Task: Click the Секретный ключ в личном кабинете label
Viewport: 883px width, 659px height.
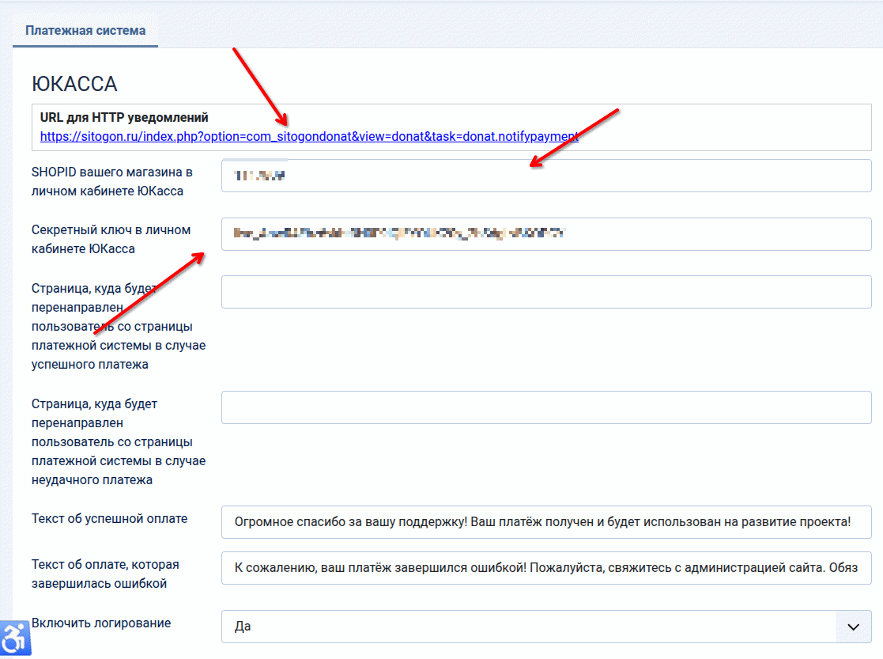Action: click(x=111, y=239)
